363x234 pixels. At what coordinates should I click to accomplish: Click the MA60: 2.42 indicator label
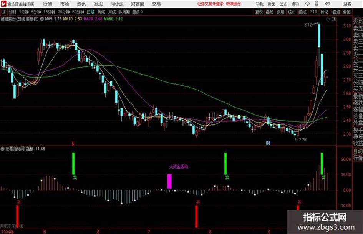click(113, 19)
